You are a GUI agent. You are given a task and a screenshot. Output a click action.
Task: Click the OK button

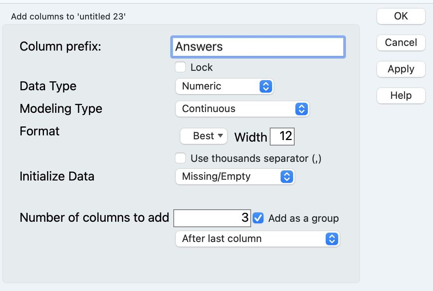click(401, 16)
